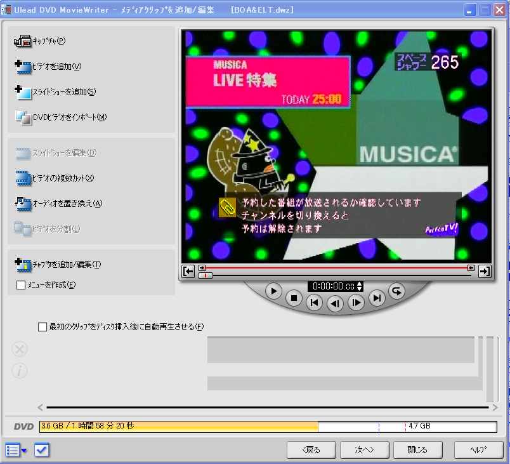Viewport: 510px width, 464px height.
Task: Add a slideshow (スライドショーを追加)
Action: pos(55,92)
